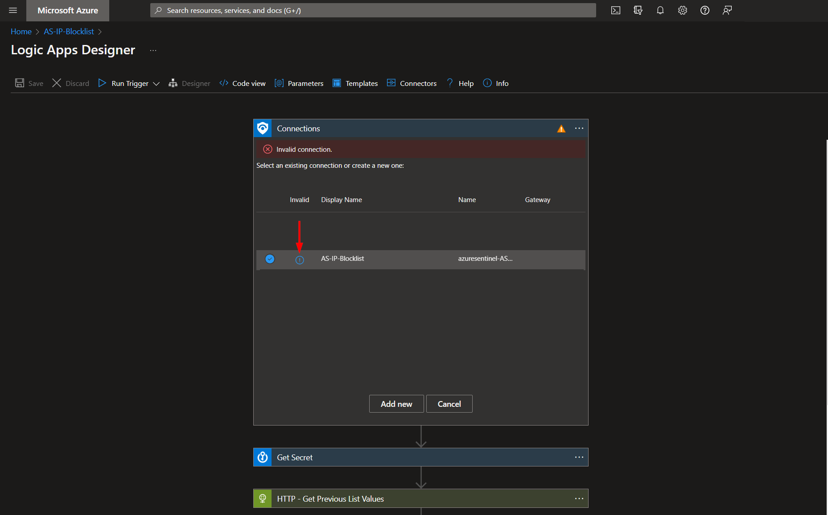Viewport: 828px width, 515px height.
Task: Open portal settings gear
Action: pyautogui.click(x=683, y=10)
